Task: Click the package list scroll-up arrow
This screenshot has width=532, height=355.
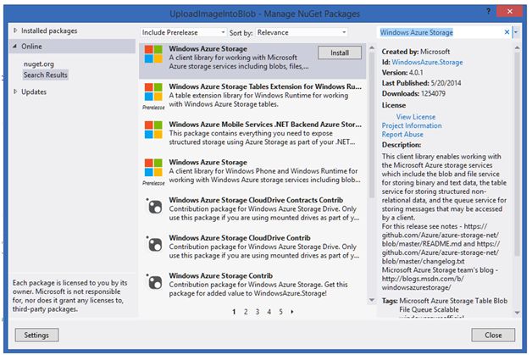Action: pos(372,47)
